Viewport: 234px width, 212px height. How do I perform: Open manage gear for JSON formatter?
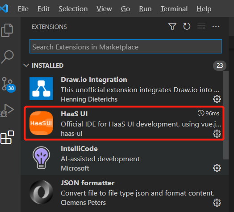(217, 203)
